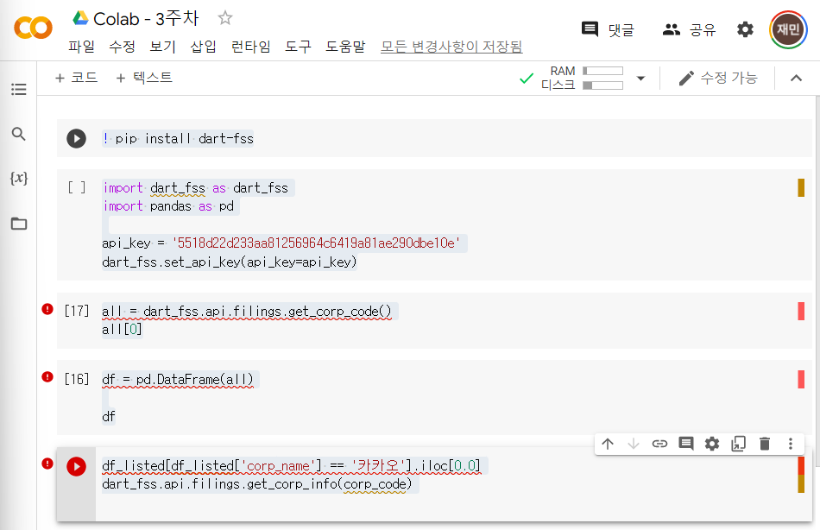820x530 pixels.
Task: Click error icon beside the df_listed cell
Action: [x=47, y=464]
